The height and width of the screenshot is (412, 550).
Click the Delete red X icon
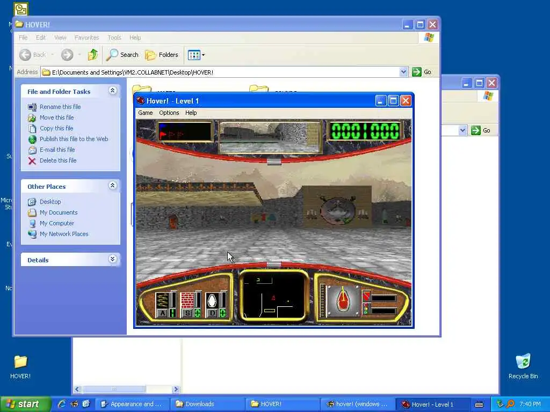point(32,161)
